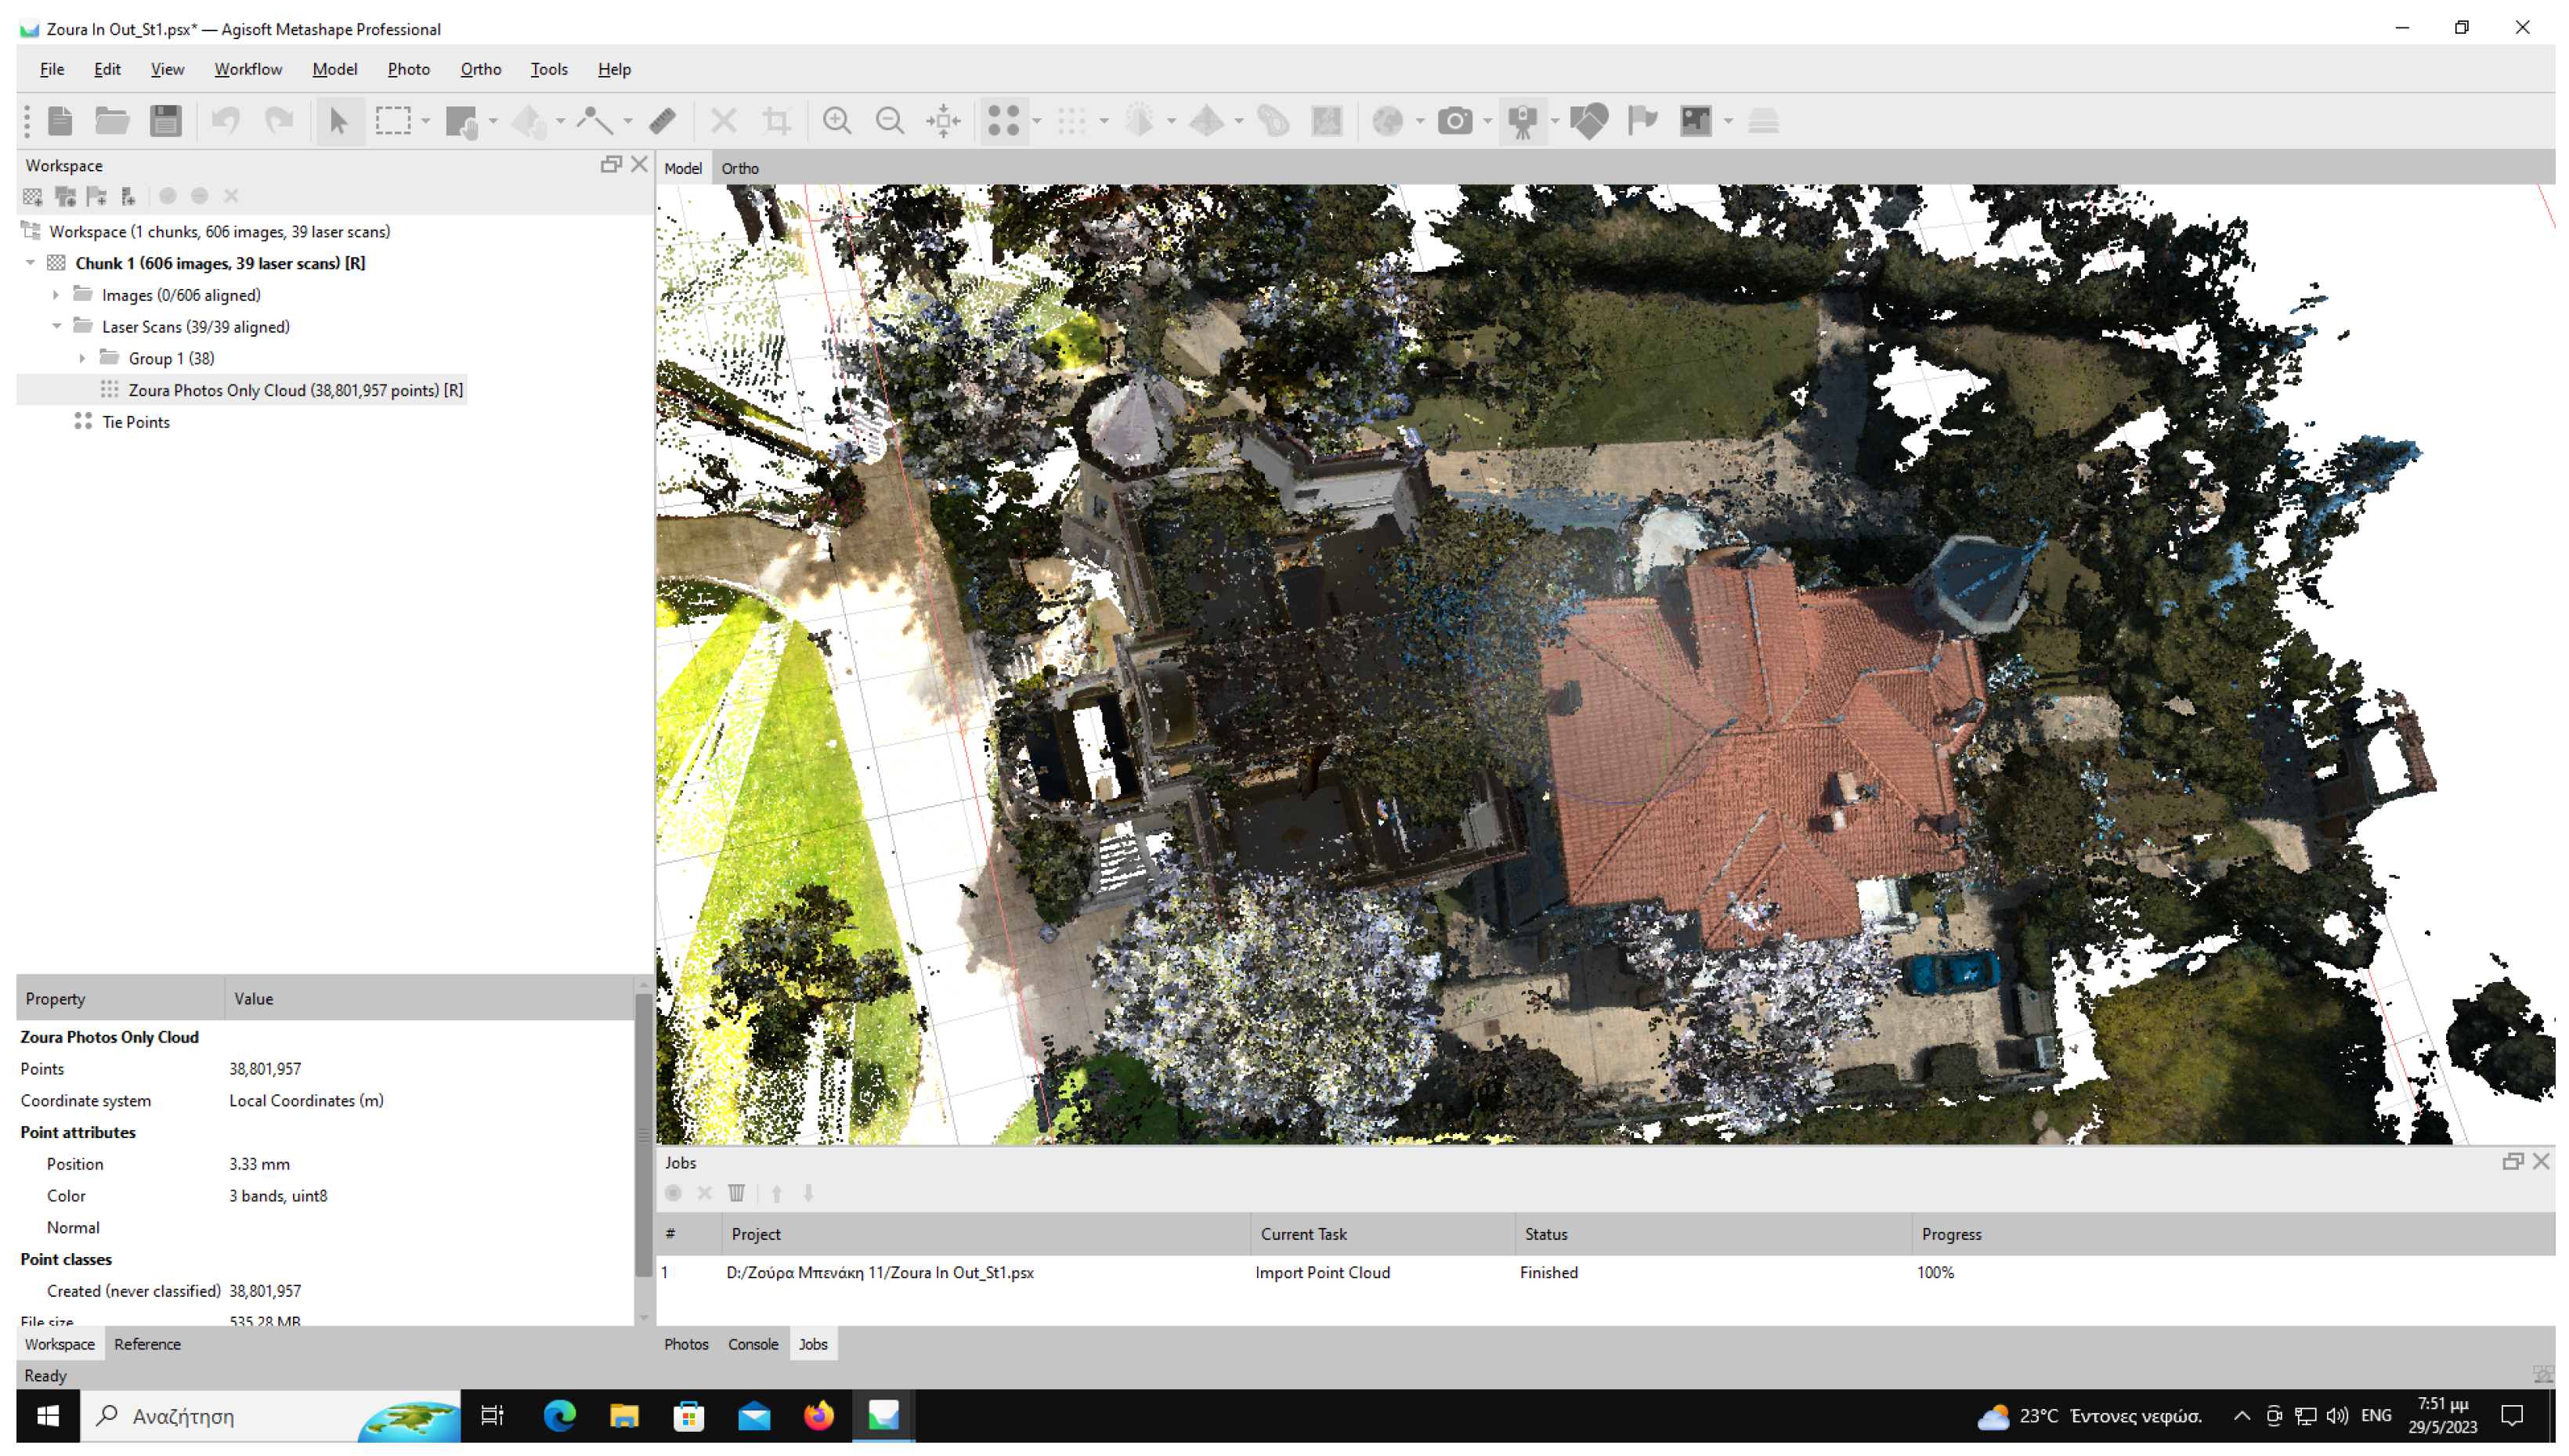Click the Reset View icon

[x=942, y=121]
